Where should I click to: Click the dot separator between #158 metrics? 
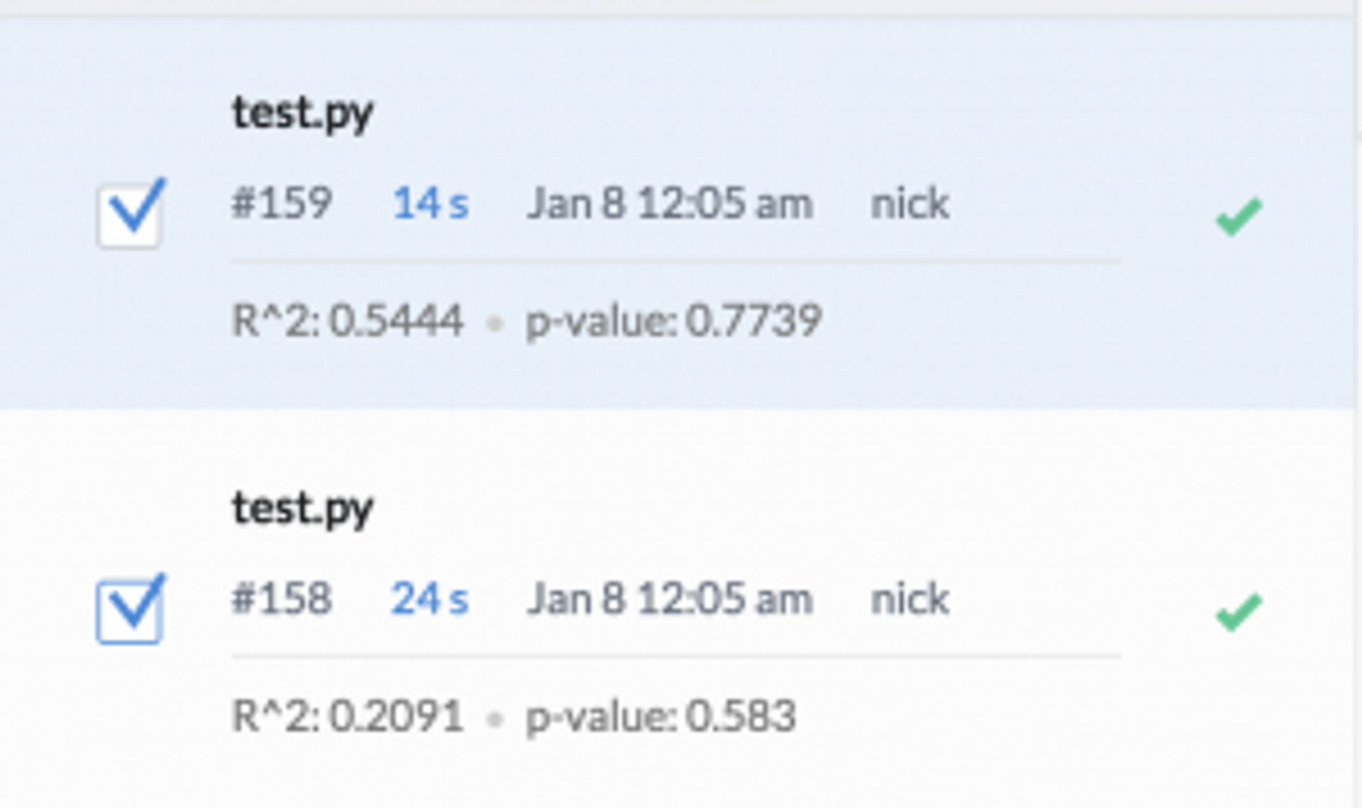coord(496,719)
